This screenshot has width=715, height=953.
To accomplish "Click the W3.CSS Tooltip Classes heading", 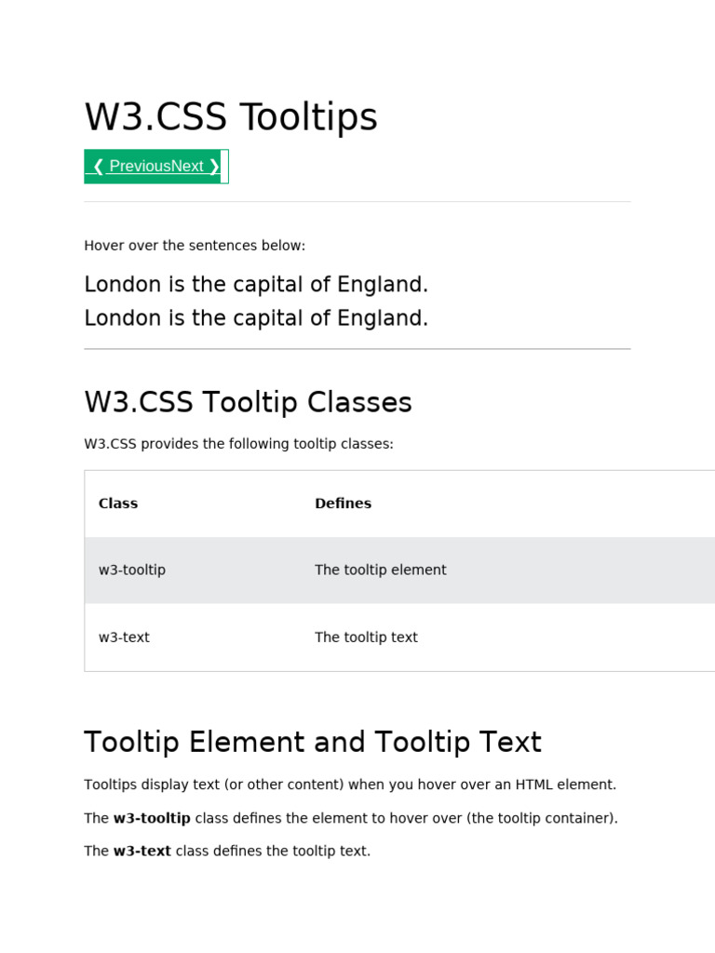I will [x=248, y=402].
